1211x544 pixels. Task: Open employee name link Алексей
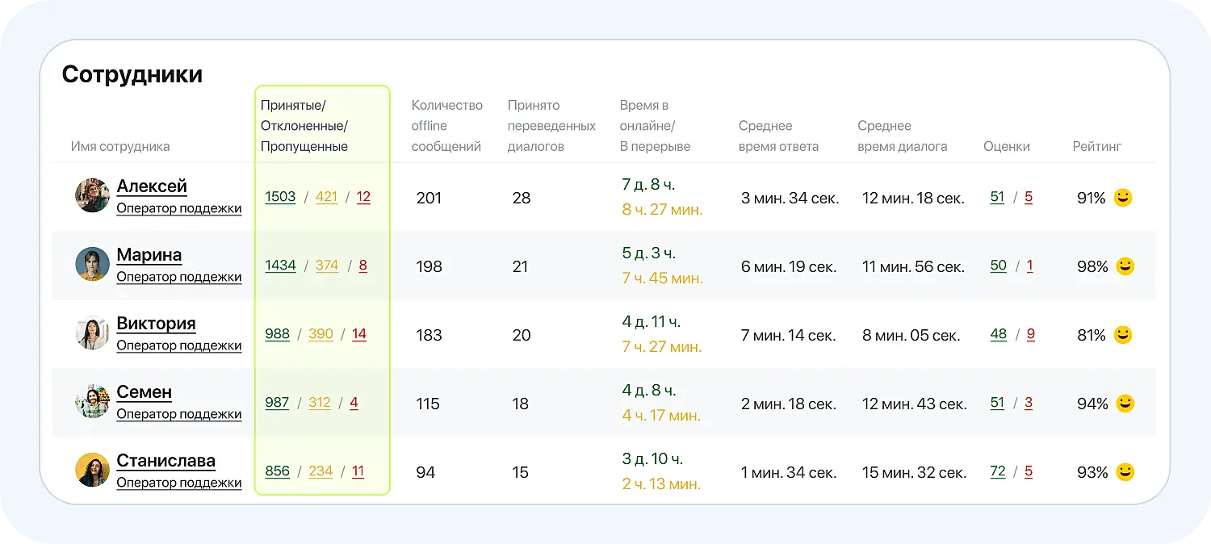[152, 186]
